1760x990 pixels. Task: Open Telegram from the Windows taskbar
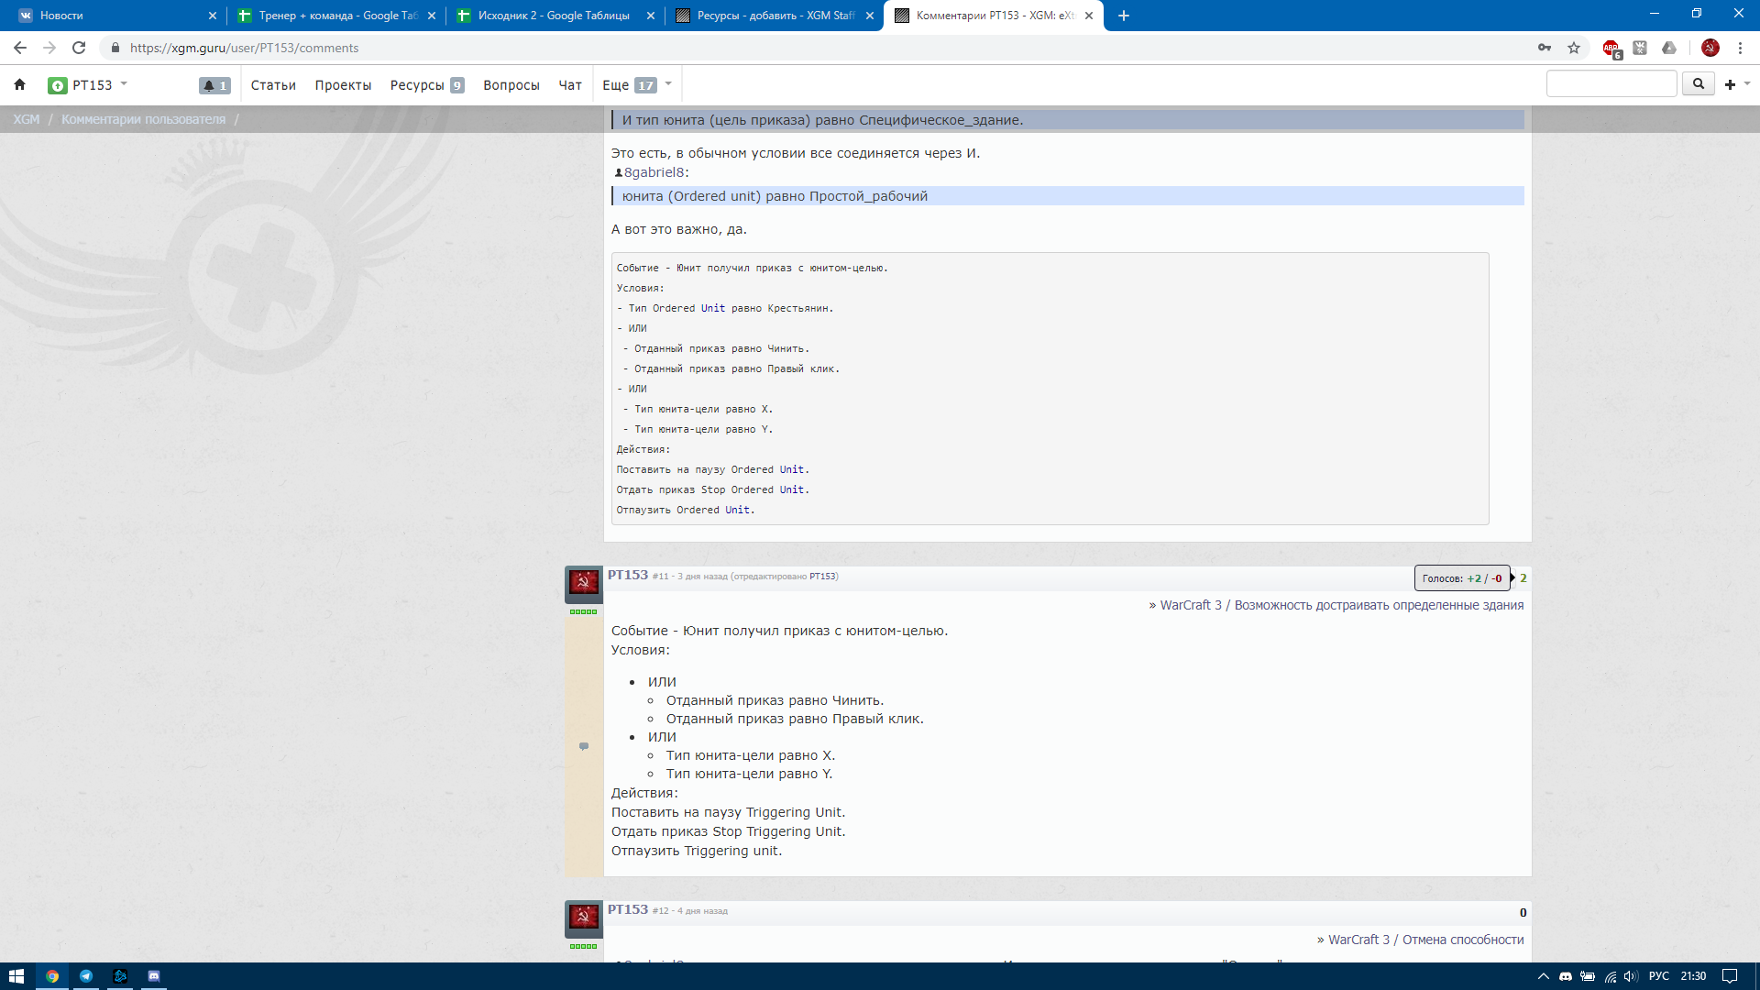(x=86, y=976)
